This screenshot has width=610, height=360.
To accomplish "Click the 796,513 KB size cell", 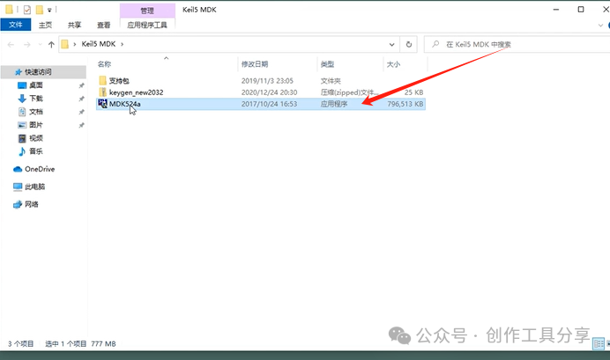I will 405,104.
